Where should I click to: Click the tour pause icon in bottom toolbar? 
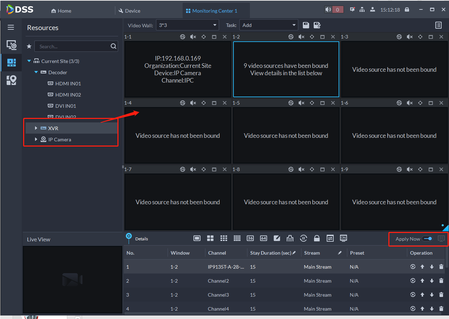pos(304,238)
